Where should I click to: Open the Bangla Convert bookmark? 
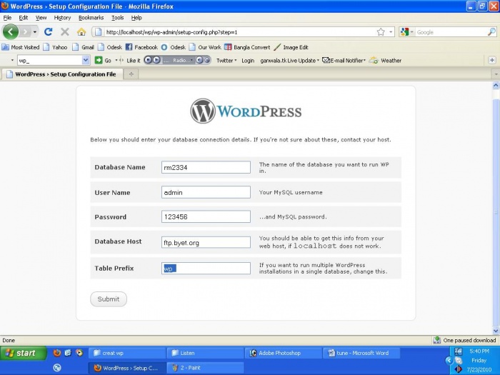click(247, 47)
